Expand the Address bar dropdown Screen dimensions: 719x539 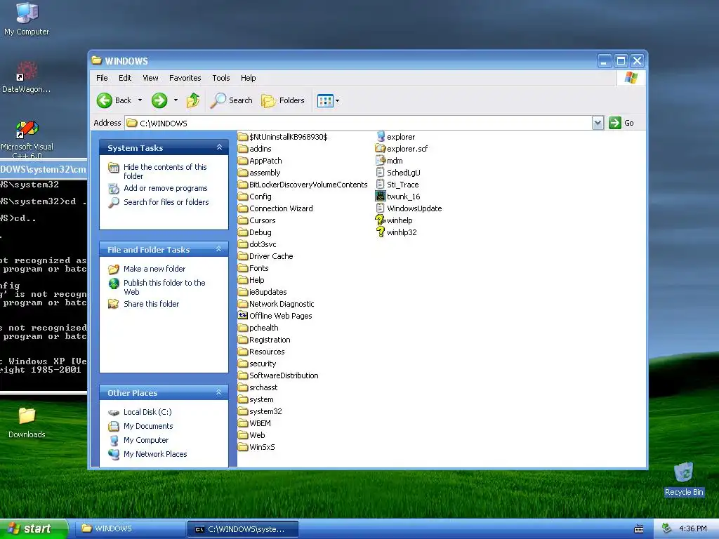pos(598,123)
